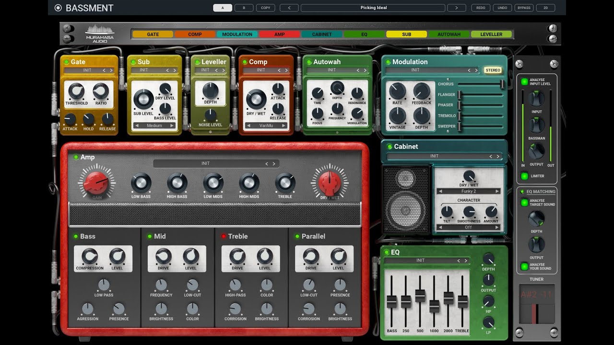Toggle the Analyse Input Level button

[x=525, y=81]
